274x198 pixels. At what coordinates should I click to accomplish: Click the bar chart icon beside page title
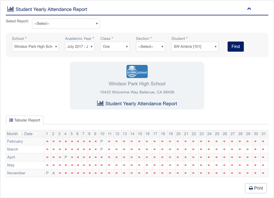pyautogui.click(x=10, y=9)
